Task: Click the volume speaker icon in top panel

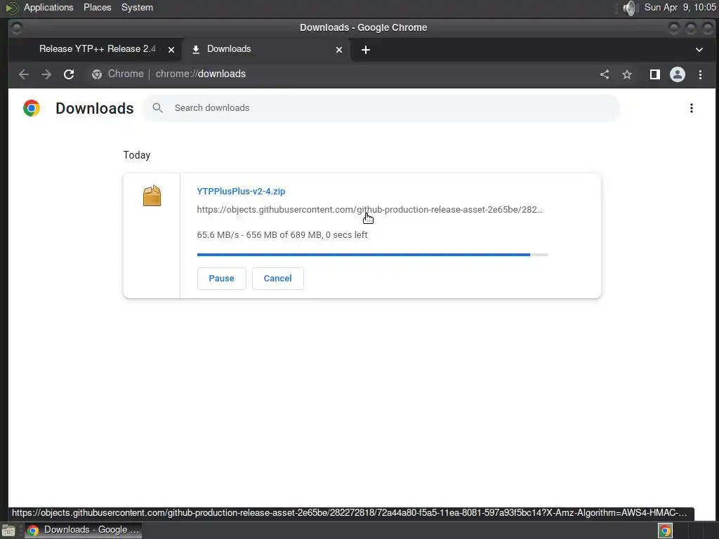Action: [631, 8]
